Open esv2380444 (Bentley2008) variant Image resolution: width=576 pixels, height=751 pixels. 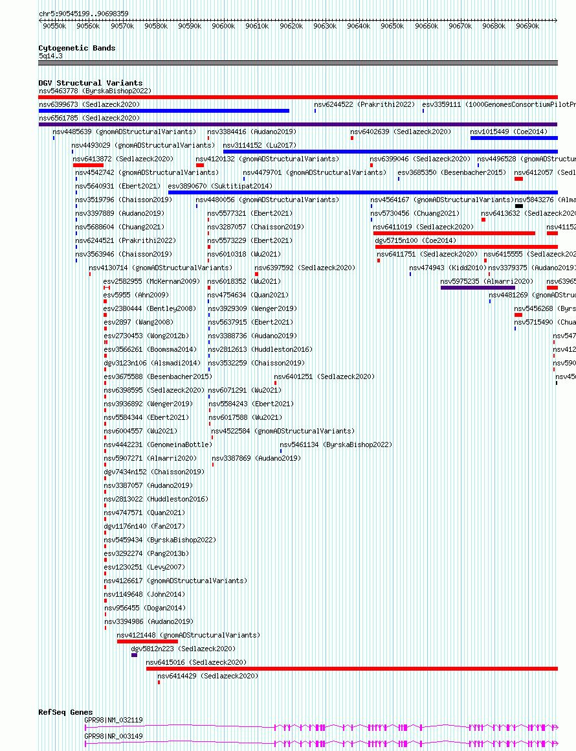tap(150, 309)
